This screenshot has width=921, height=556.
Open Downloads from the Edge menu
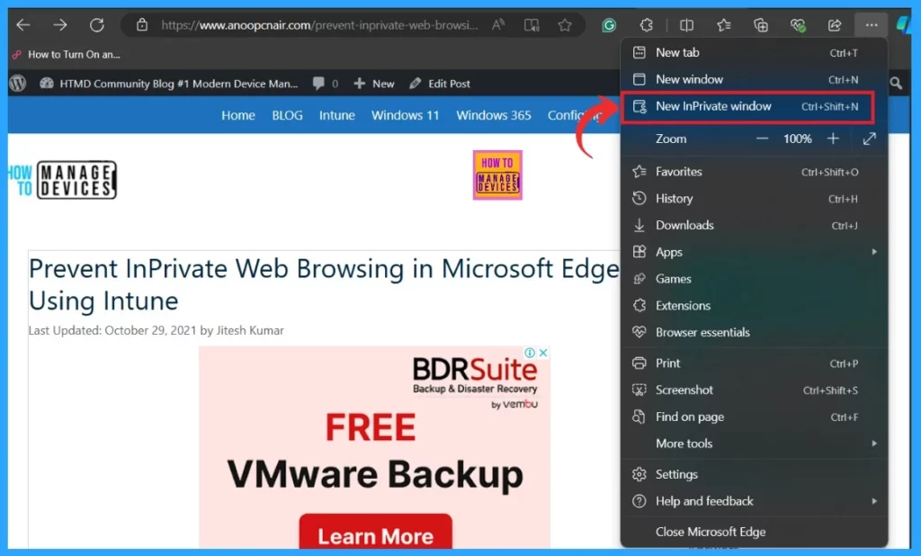(755, 225)
